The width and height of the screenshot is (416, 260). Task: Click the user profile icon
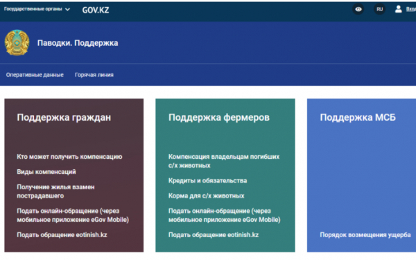[x=398, y=9]
